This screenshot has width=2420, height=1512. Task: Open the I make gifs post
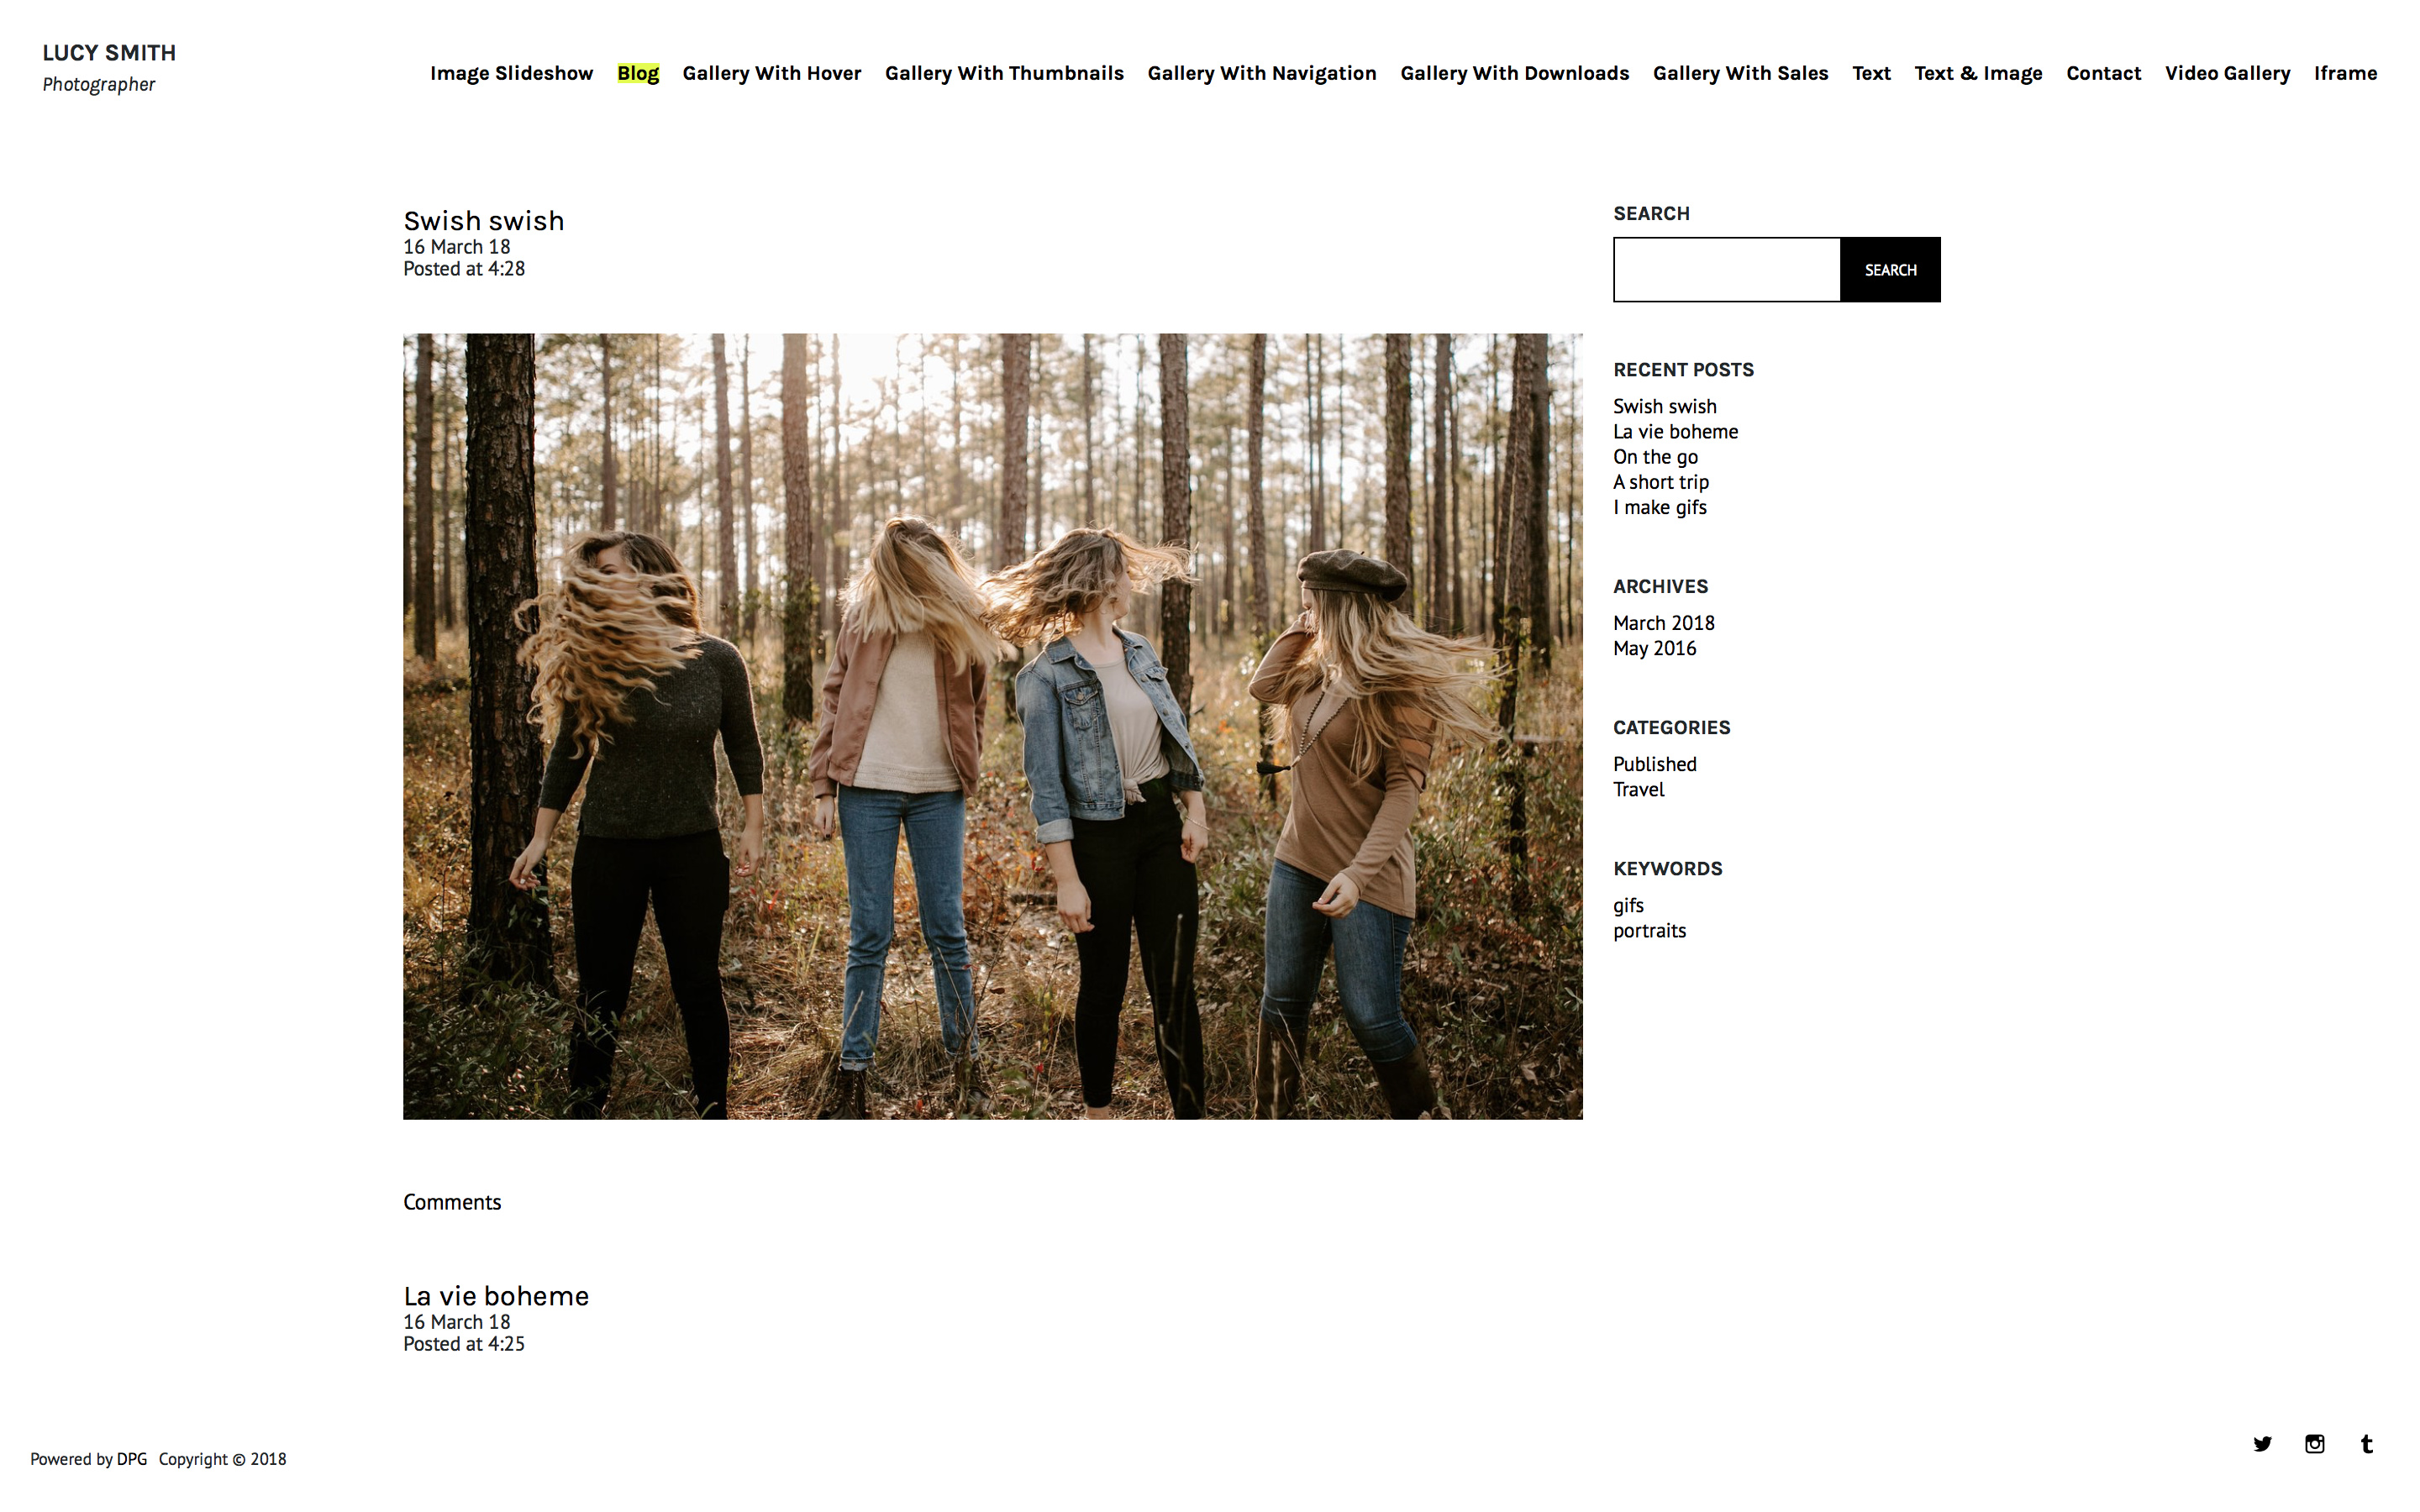point(1659,508)
